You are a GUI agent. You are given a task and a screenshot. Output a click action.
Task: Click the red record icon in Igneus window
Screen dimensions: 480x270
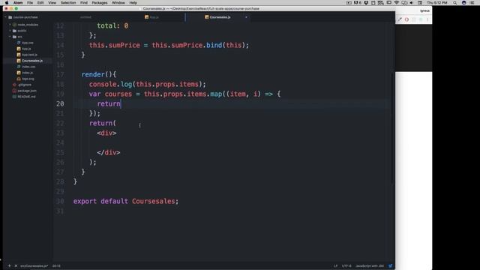(406, 19)
